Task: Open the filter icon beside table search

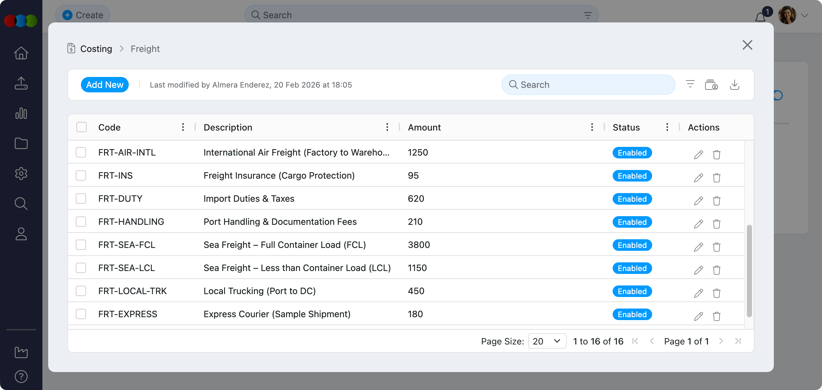Action: point(690,84)
